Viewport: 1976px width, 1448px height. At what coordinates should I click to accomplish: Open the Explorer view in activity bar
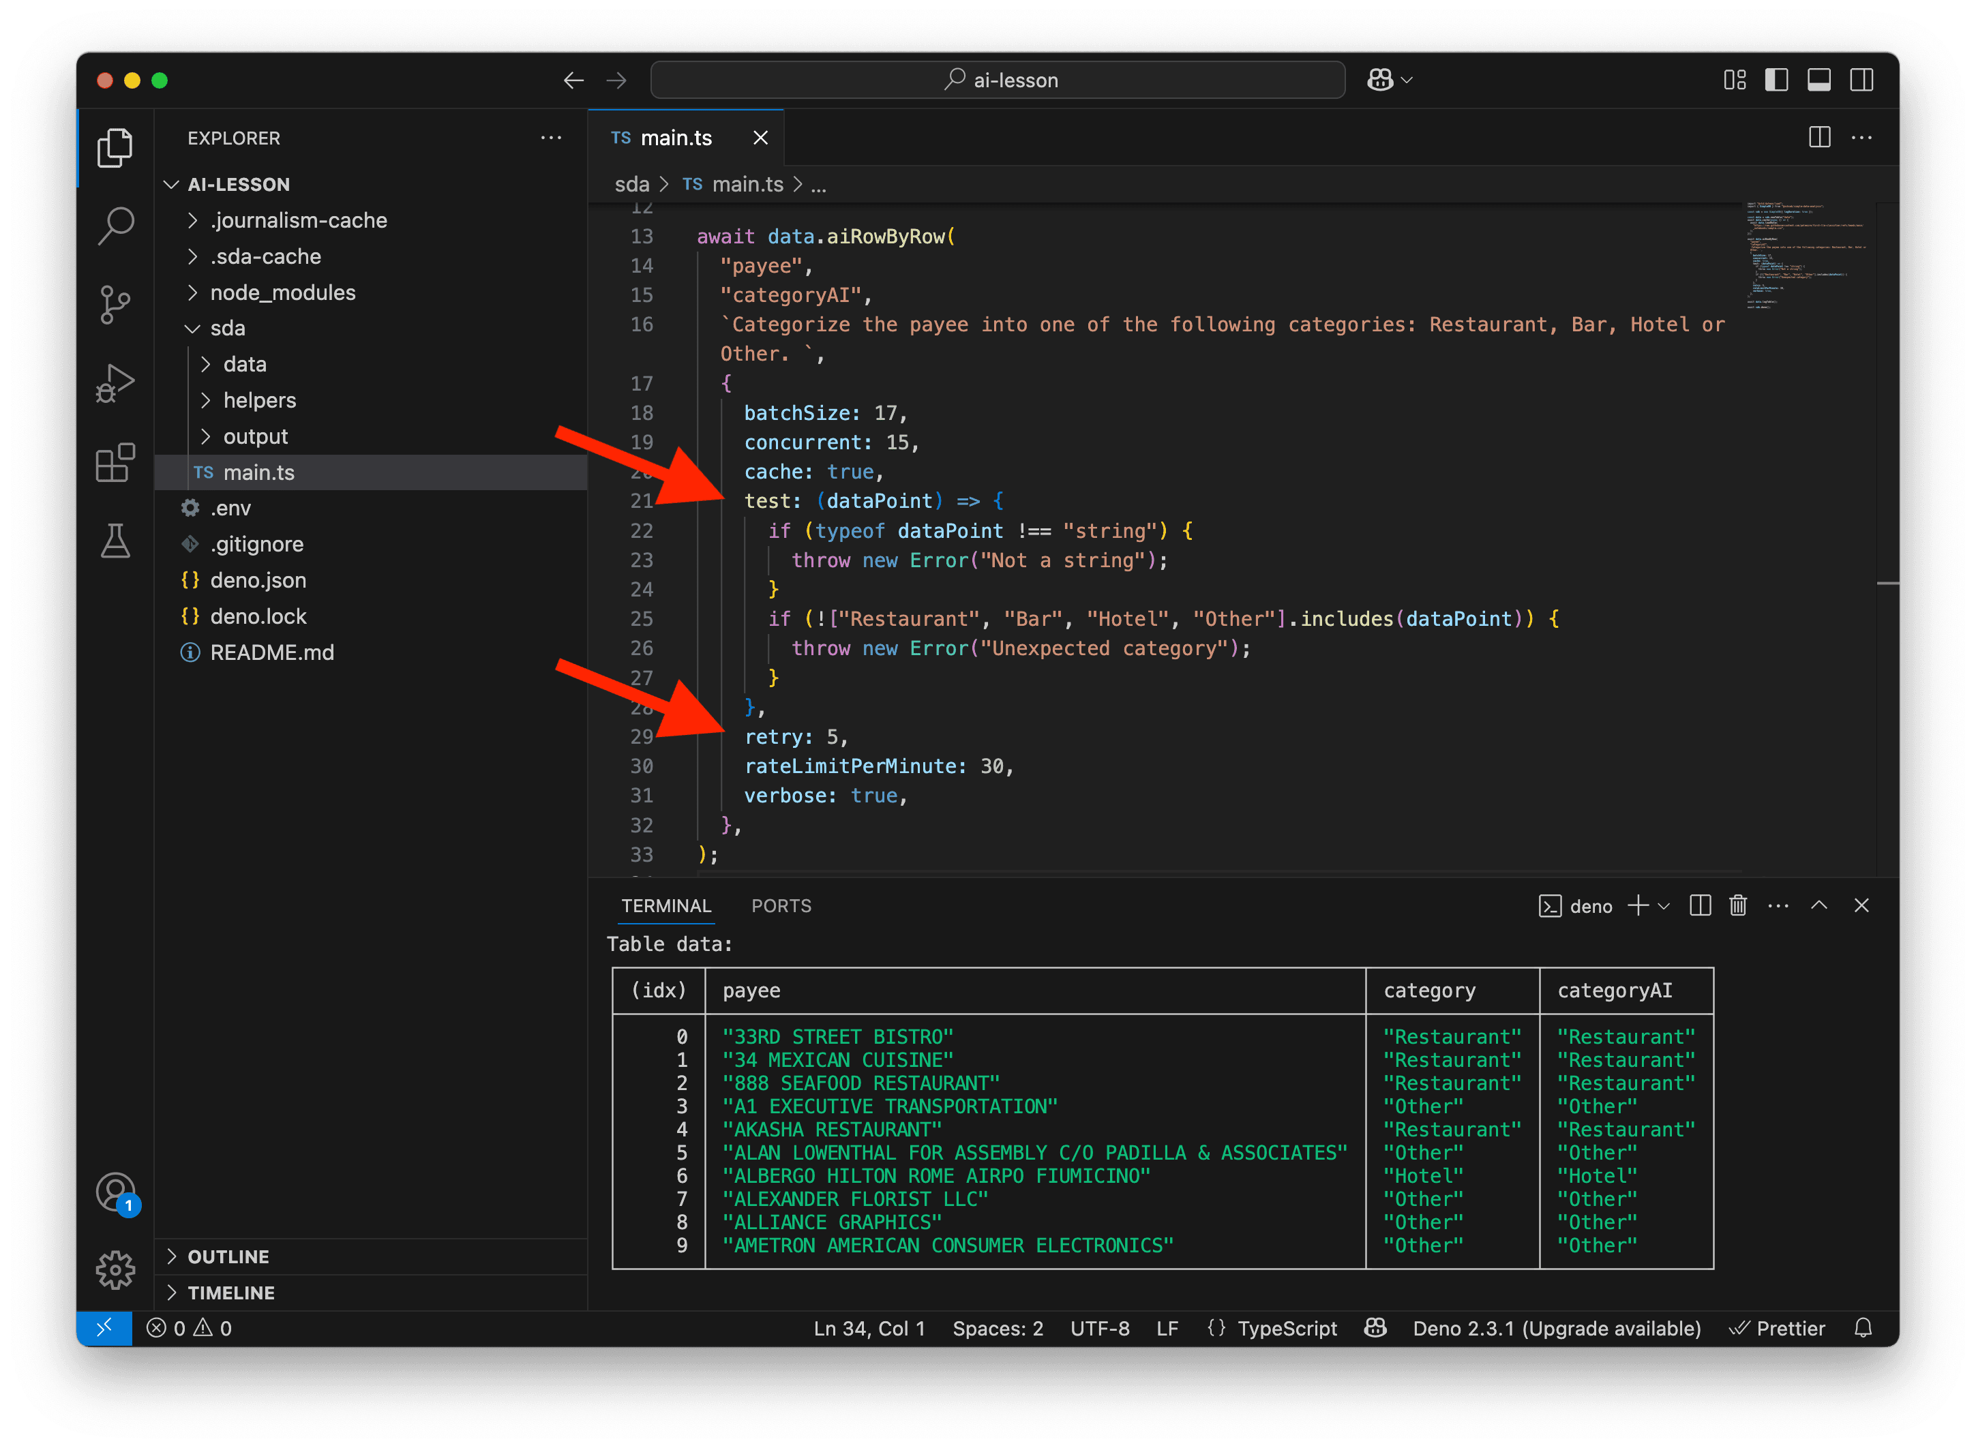tap(115, 147)
